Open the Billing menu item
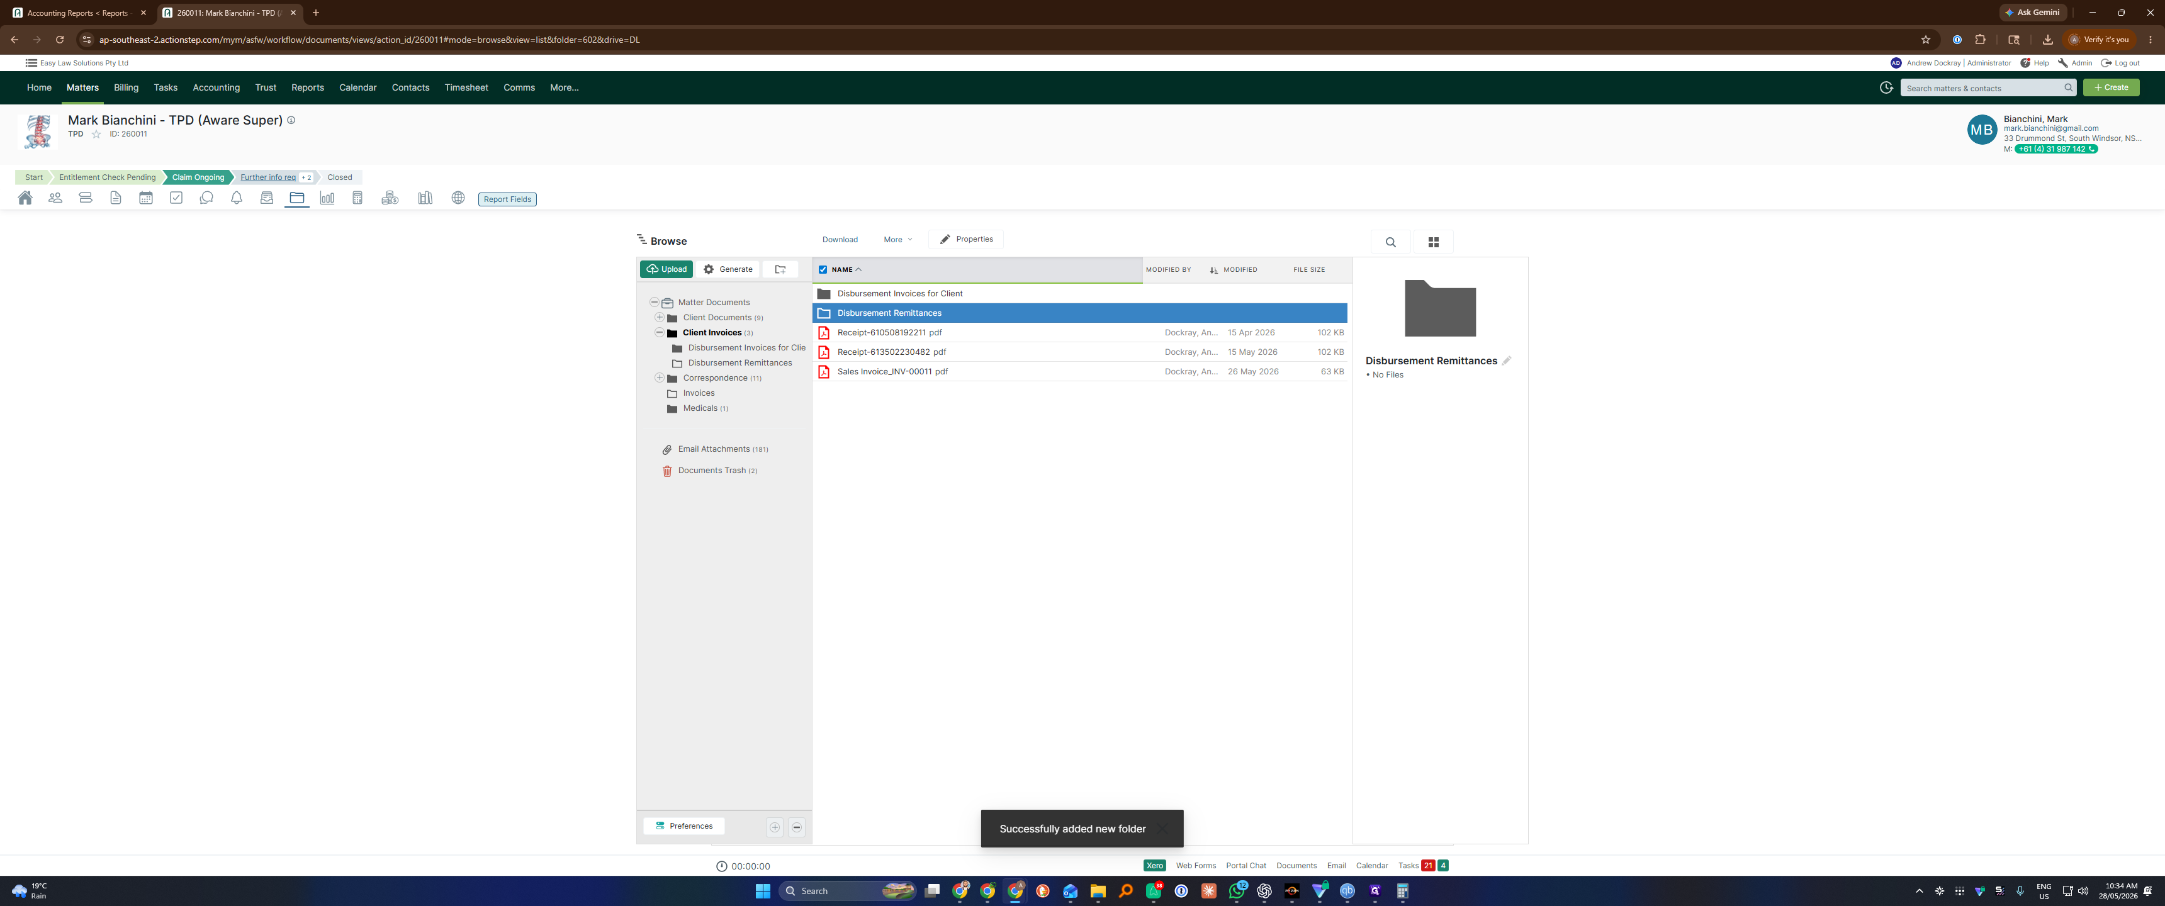The image size is (2165, 906). (126, 87)
